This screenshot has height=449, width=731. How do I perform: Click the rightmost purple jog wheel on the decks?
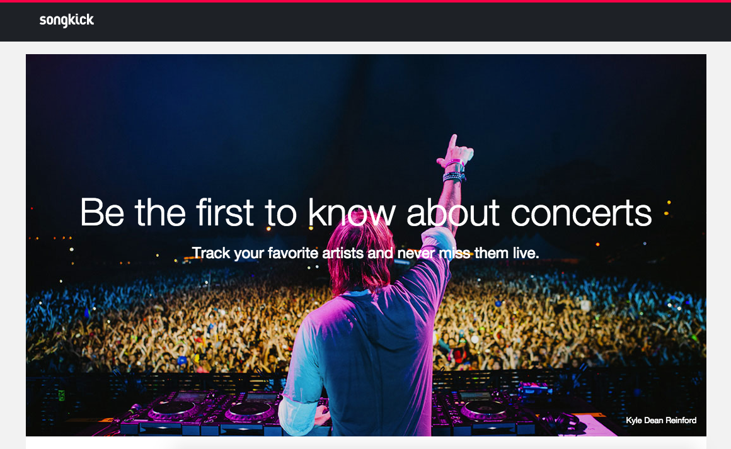[x=484, y=409]
